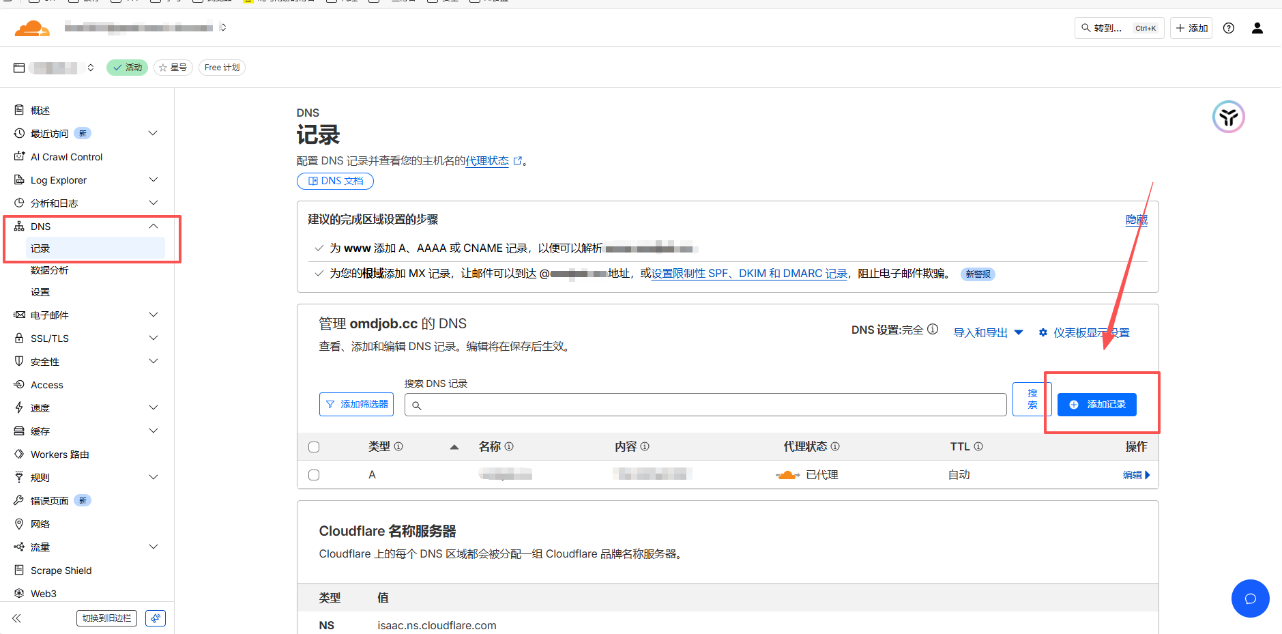Open the 概述 sidebar item
This screenshot has width=1282, height=634.
(x=40, y=111)
